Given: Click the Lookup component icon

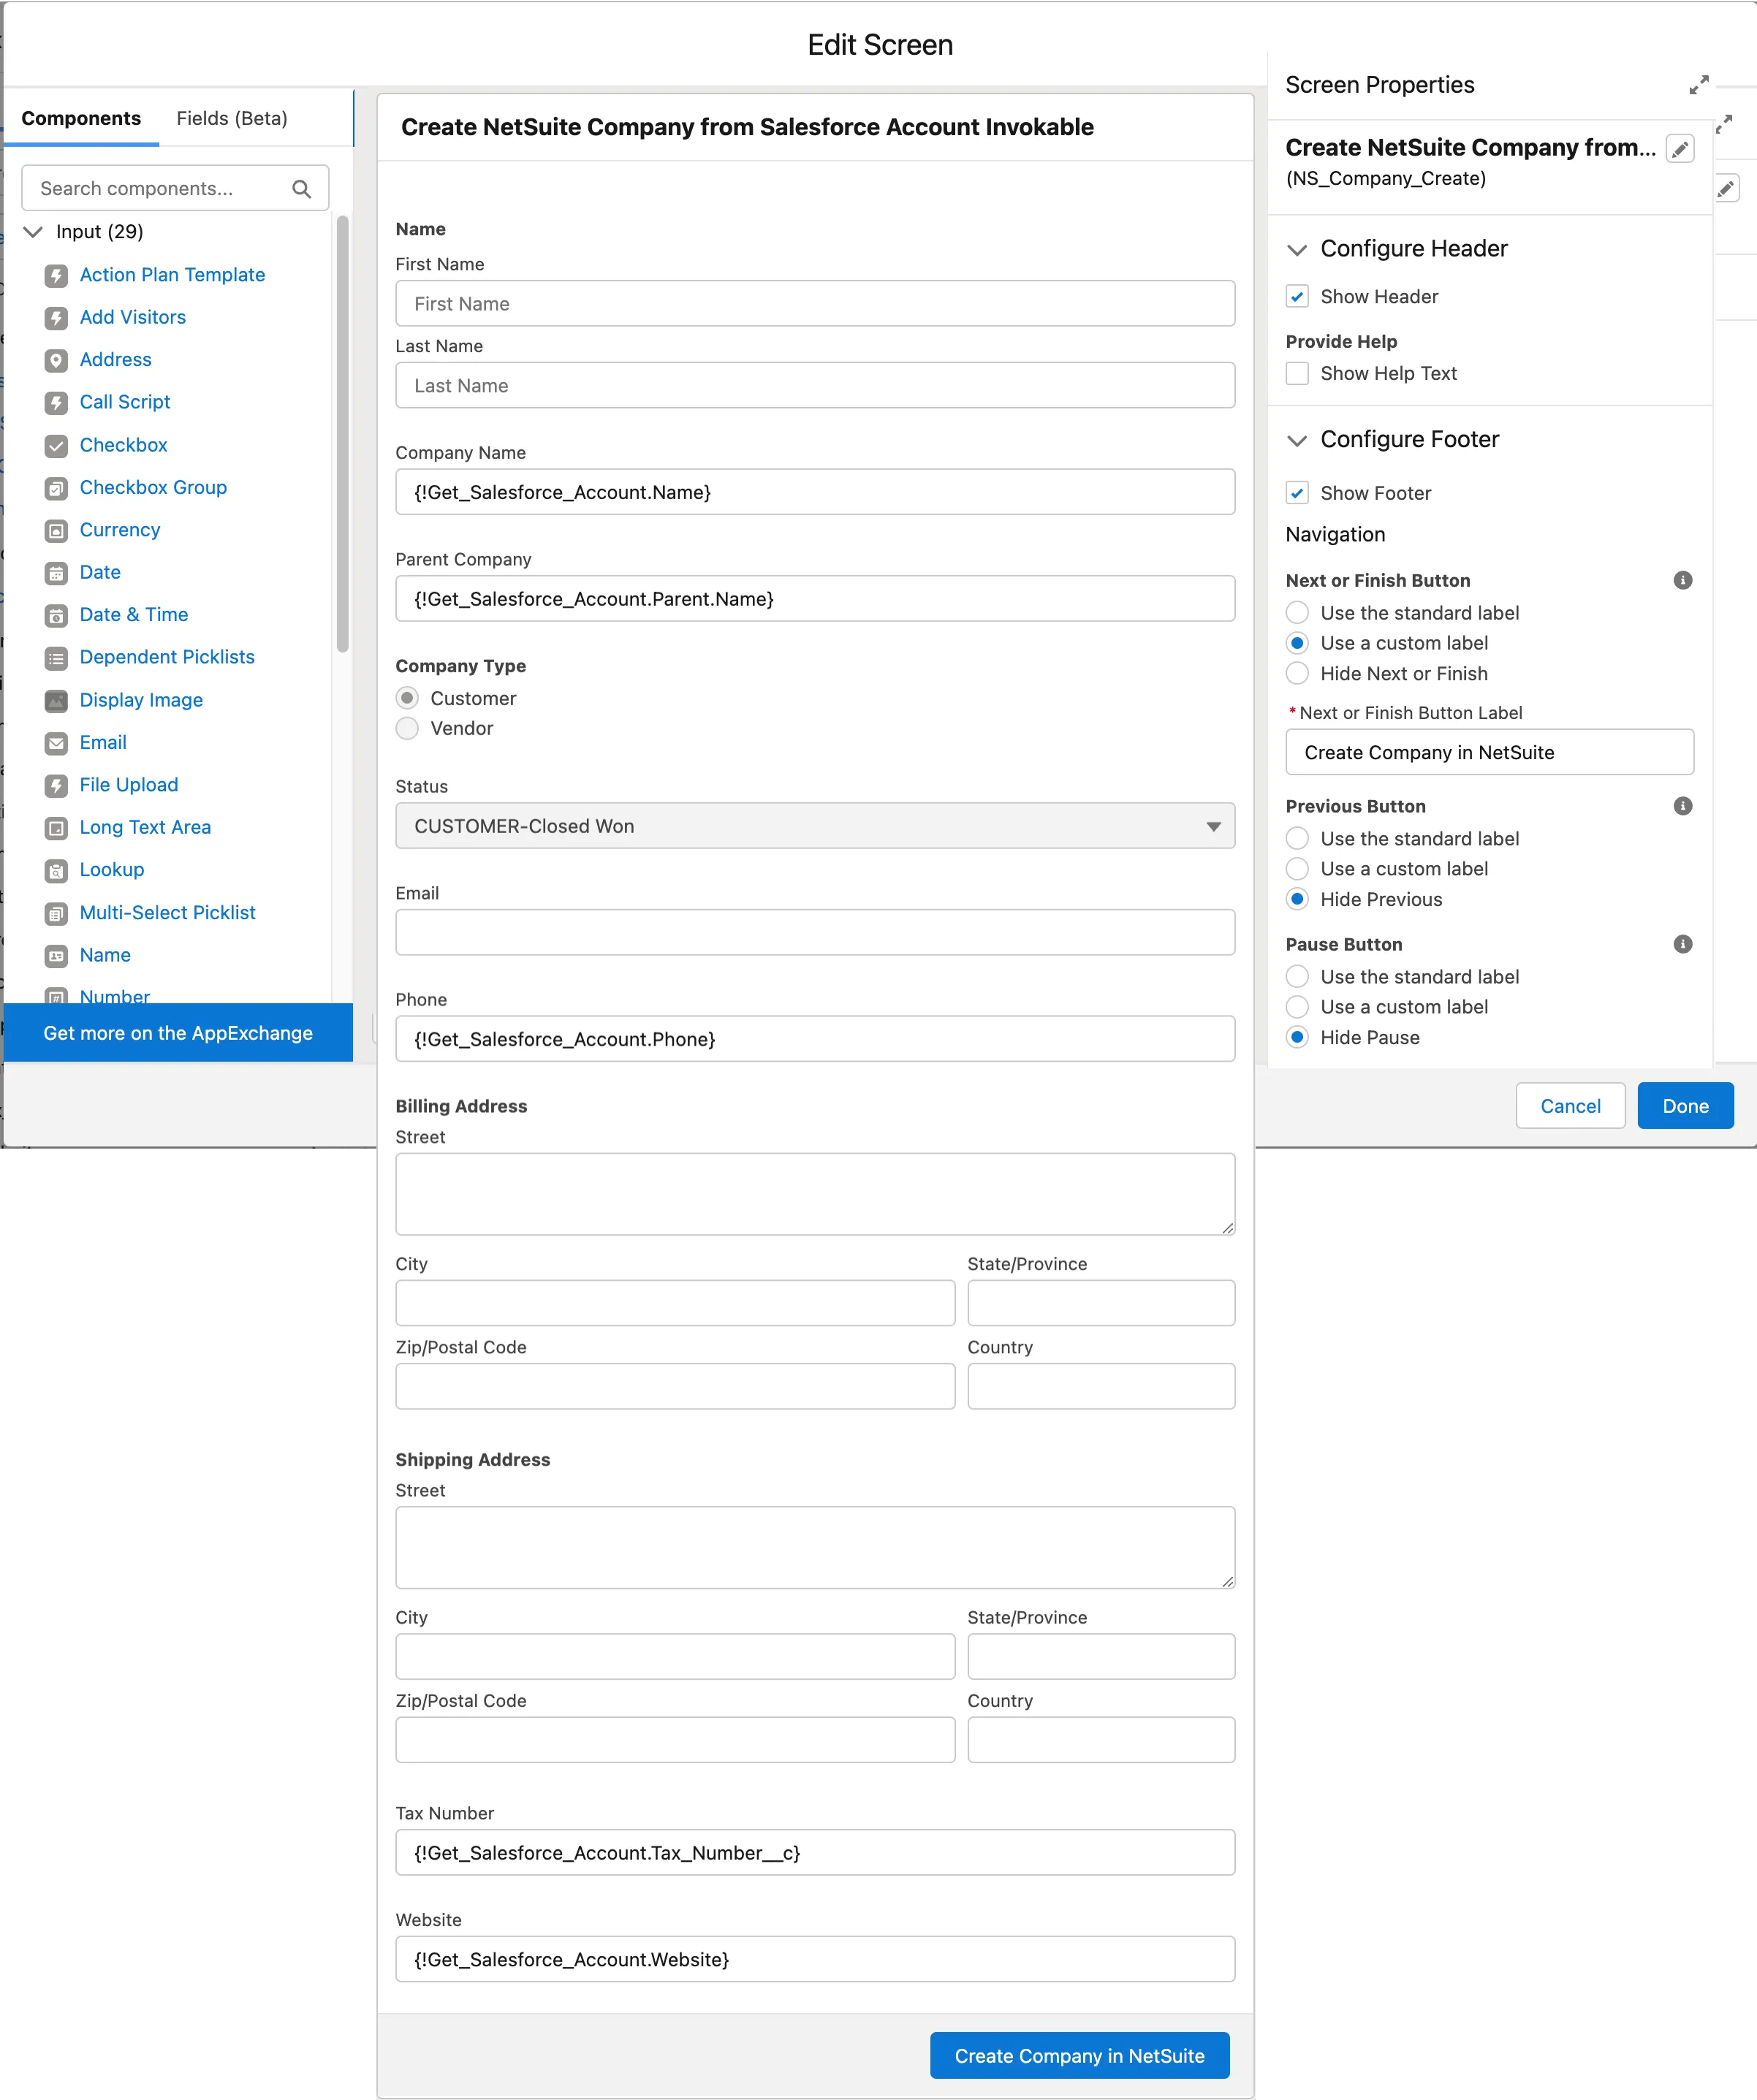Looking at the screenshot, I should click(57, 870).
